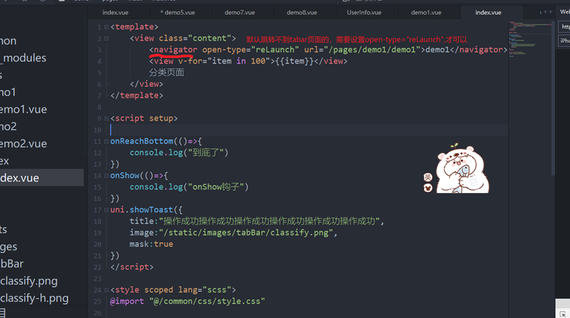Select the node_modules folder in the sidebar
Viewport: 570px width, 318px height.
23,58
